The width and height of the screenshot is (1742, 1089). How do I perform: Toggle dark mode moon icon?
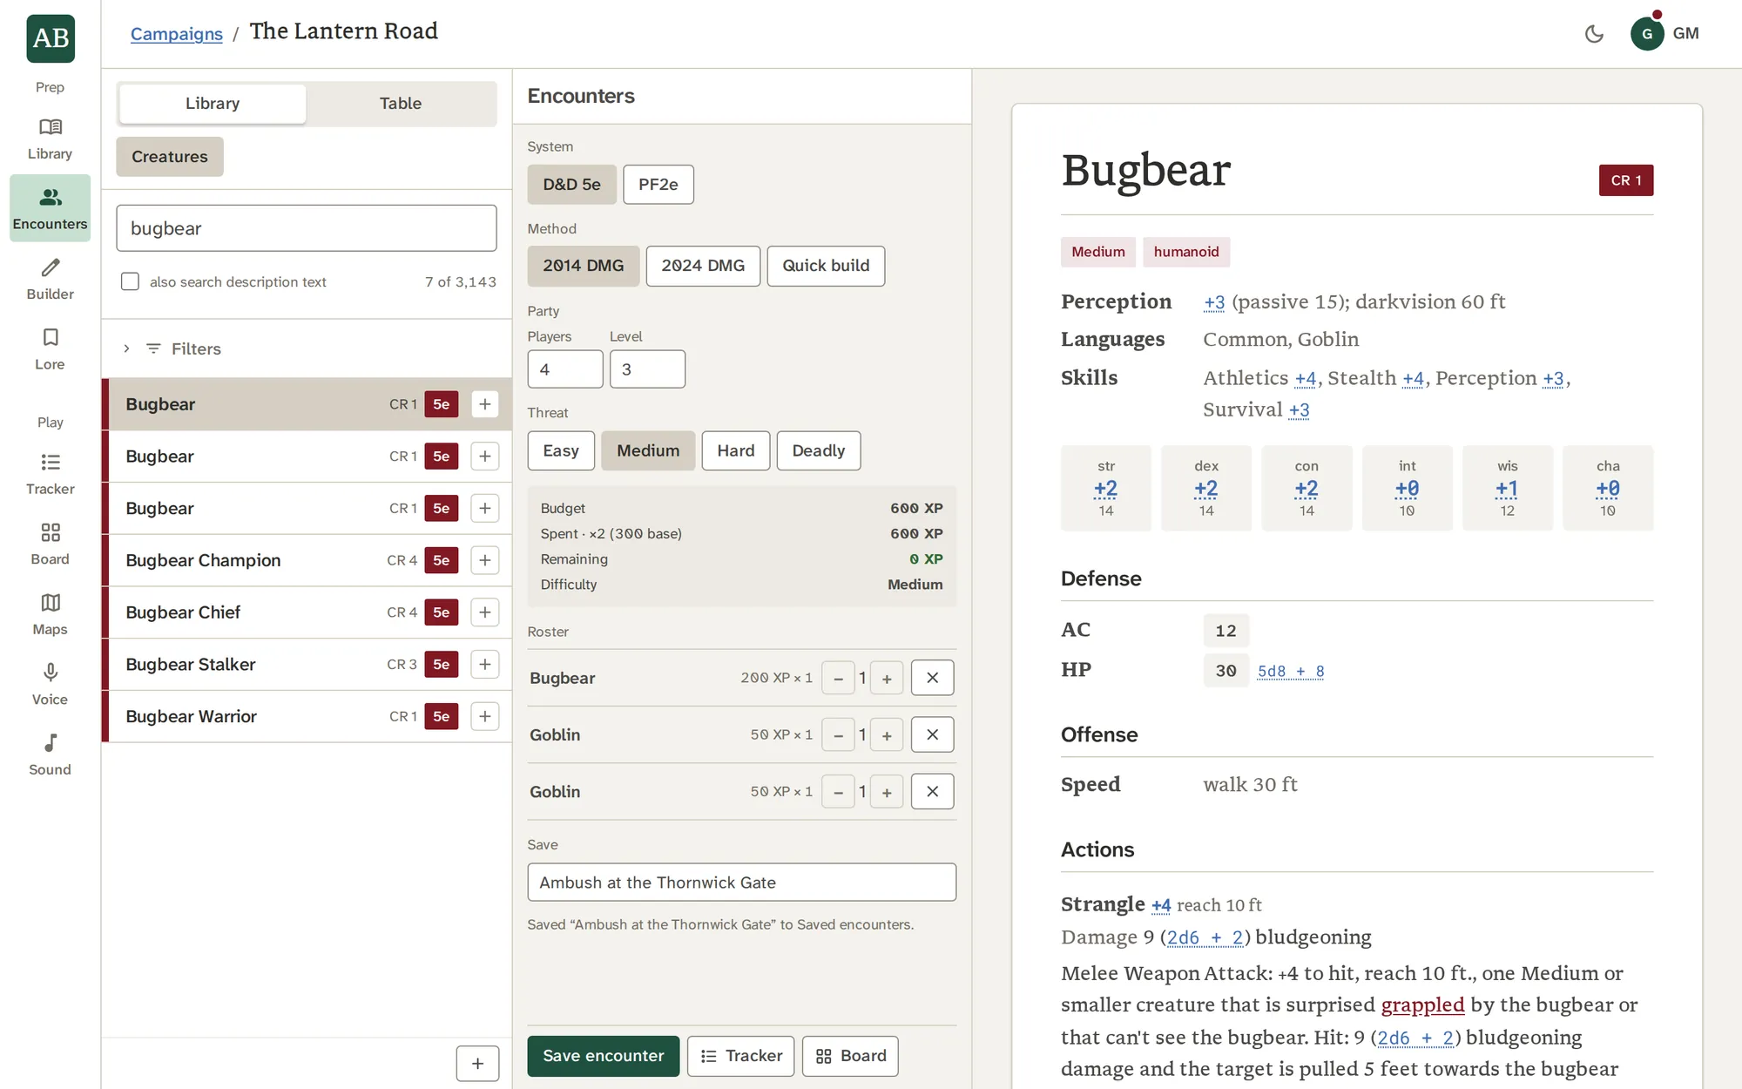[x=1594, y=34]
